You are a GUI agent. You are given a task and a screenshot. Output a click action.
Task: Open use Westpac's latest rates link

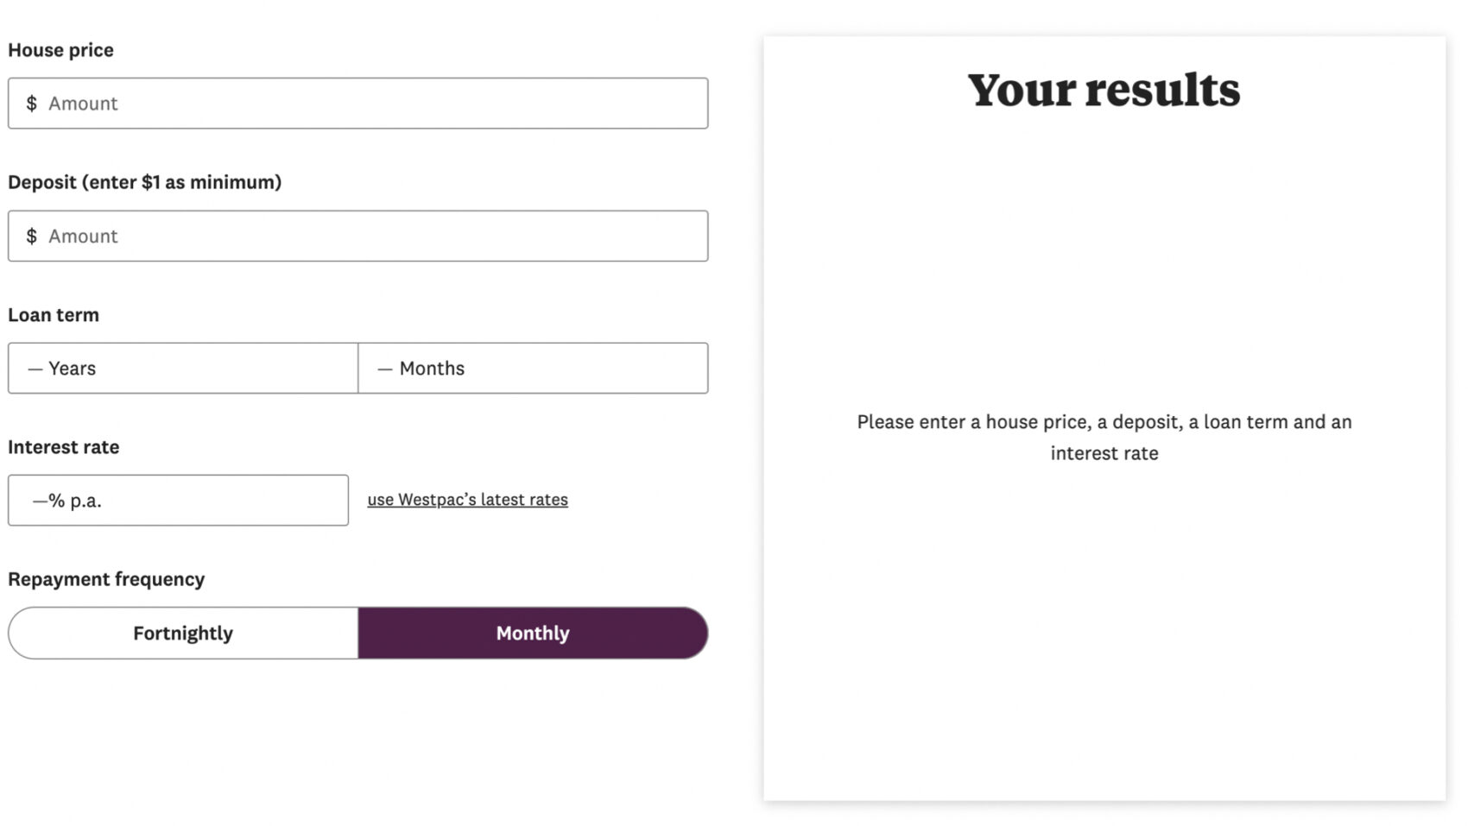pos(467,499)
